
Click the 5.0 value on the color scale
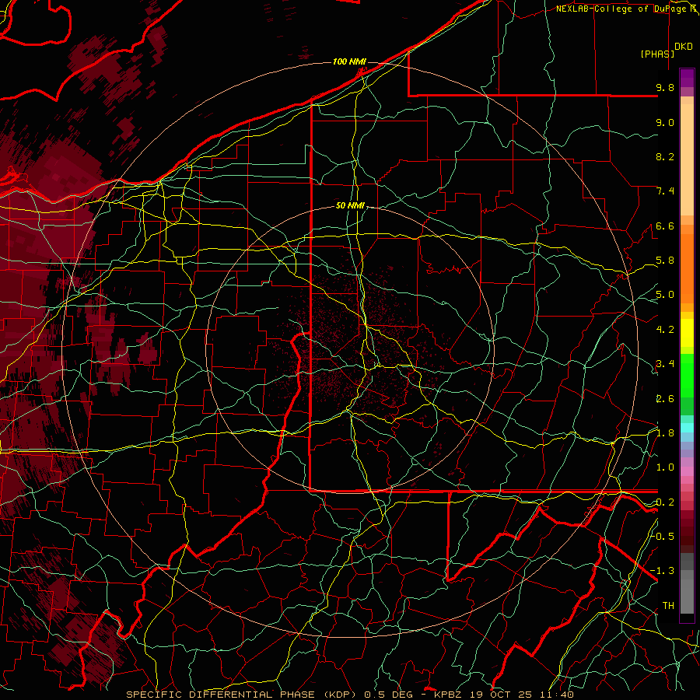665,295
